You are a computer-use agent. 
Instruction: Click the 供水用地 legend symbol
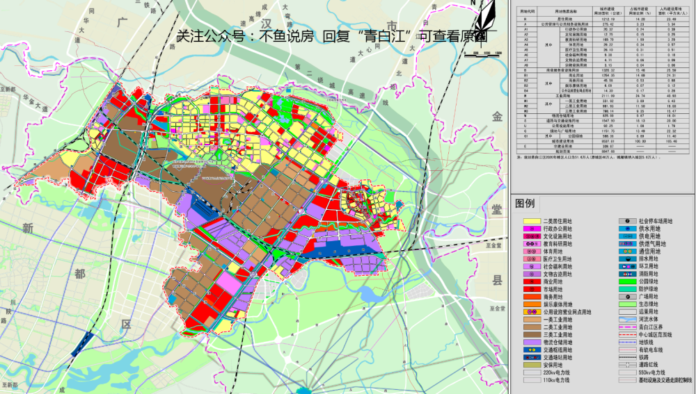coord(626,228)
